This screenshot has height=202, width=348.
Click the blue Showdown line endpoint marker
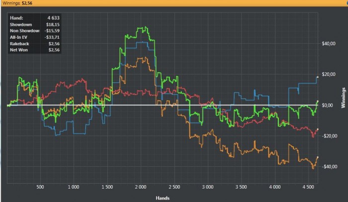pos(318,77)
